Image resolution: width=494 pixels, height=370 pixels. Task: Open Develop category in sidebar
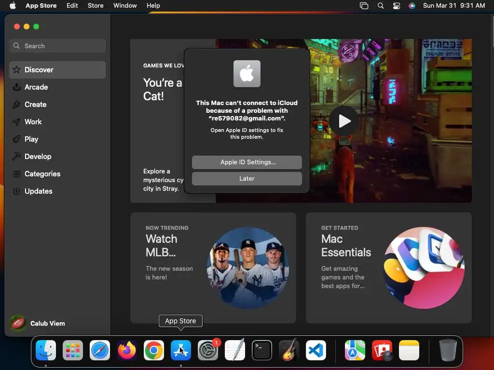pos(57,157)
